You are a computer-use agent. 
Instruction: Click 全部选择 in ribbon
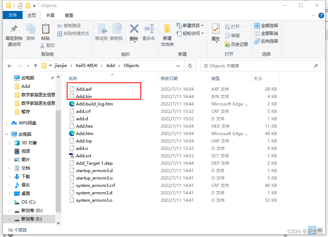[266, 26]
